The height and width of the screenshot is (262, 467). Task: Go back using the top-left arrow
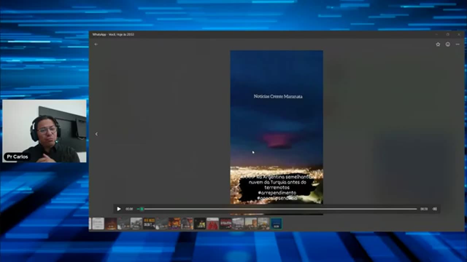tap(96, 44)
